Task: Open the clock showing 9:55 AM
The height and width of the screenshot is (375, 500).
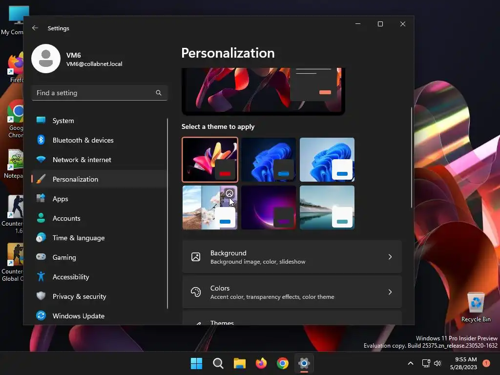Action: (x=463, y=363)
